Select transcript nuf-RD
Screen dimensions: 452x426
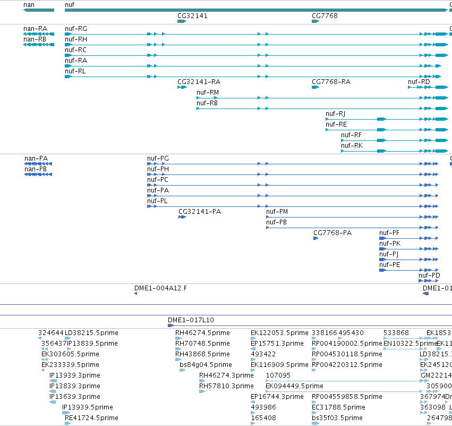(419, 82)
